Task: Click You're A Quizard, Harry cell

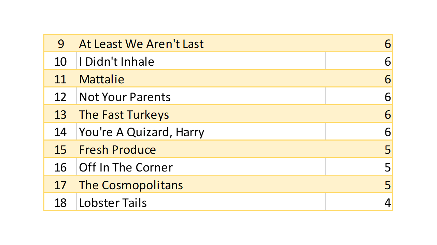Action: pyautogui.click(x=142, y=132)
